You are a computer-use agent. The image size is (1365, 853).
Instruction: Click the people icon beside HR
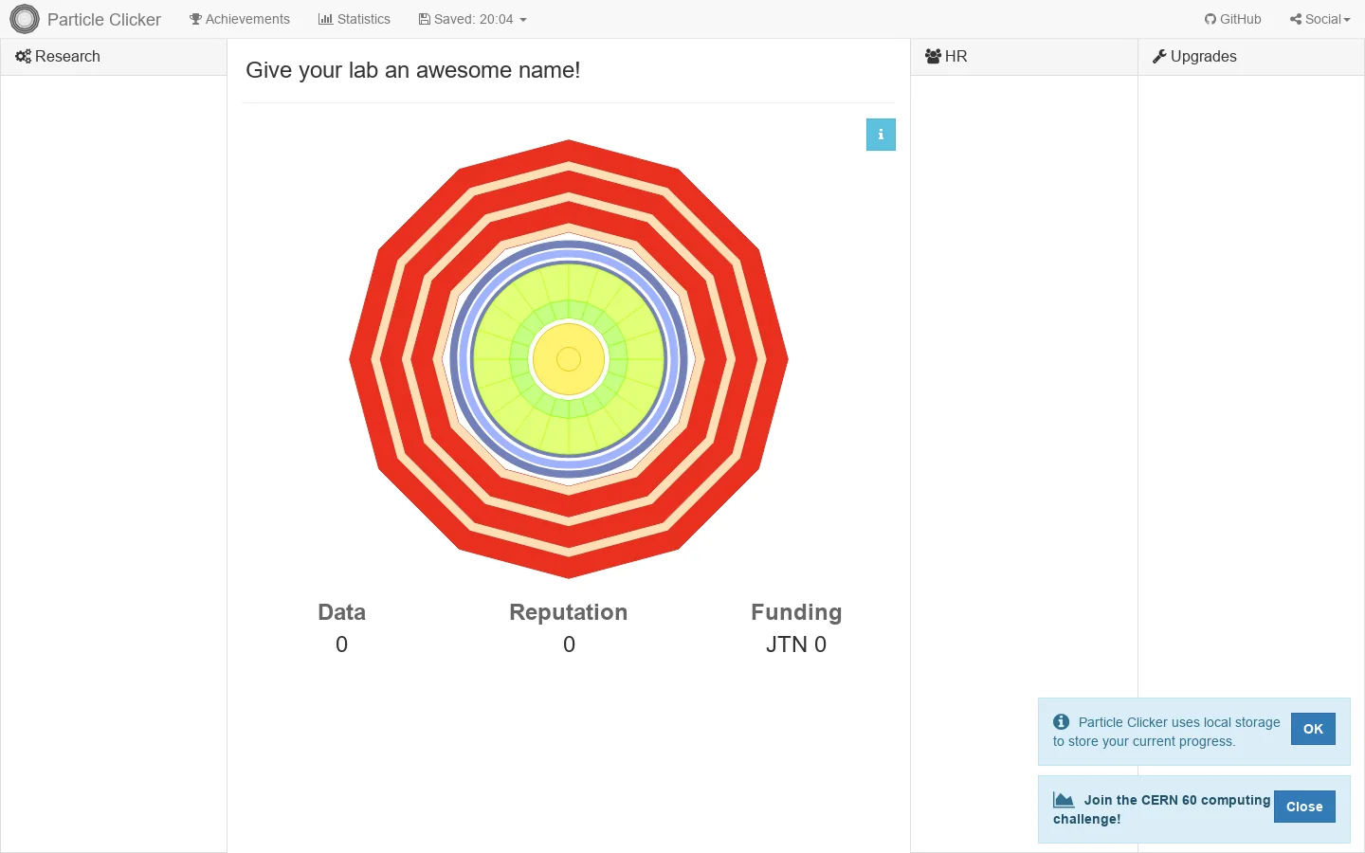(x=934, y=57)
